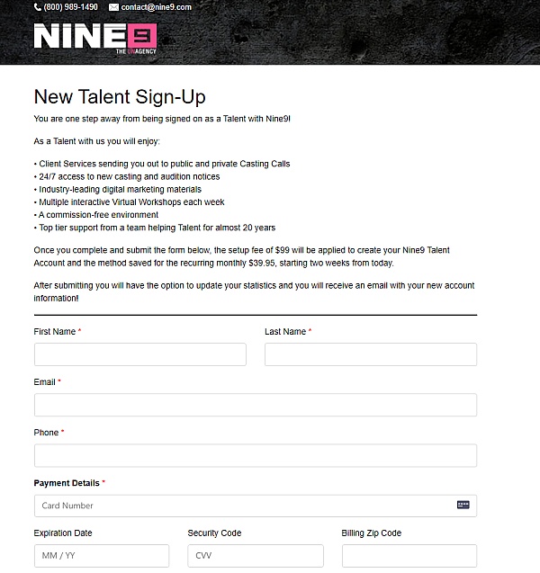This screenshot has width=540, height=573.
Task: Click the phone handset icon in header
Action: click(38, 7)
